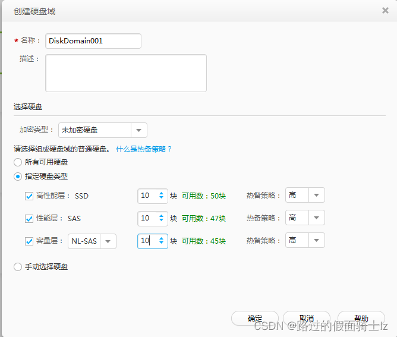
Task: Uncheck the SSD high-performance tier checkbox
Action: coord(29,196)
